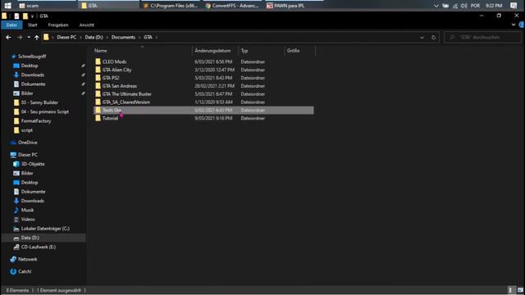Go up one folder level

pyautogui.click(x=36, y=37)
